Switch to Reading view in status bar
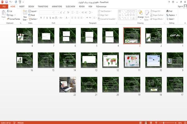The width and height of the screenshot is (187, 124). [151, 123]
